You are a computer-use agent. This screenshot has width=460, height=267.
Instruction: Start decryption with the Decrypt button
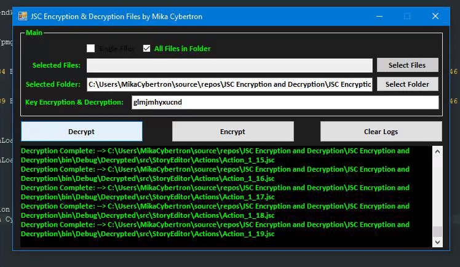(82, 132)
